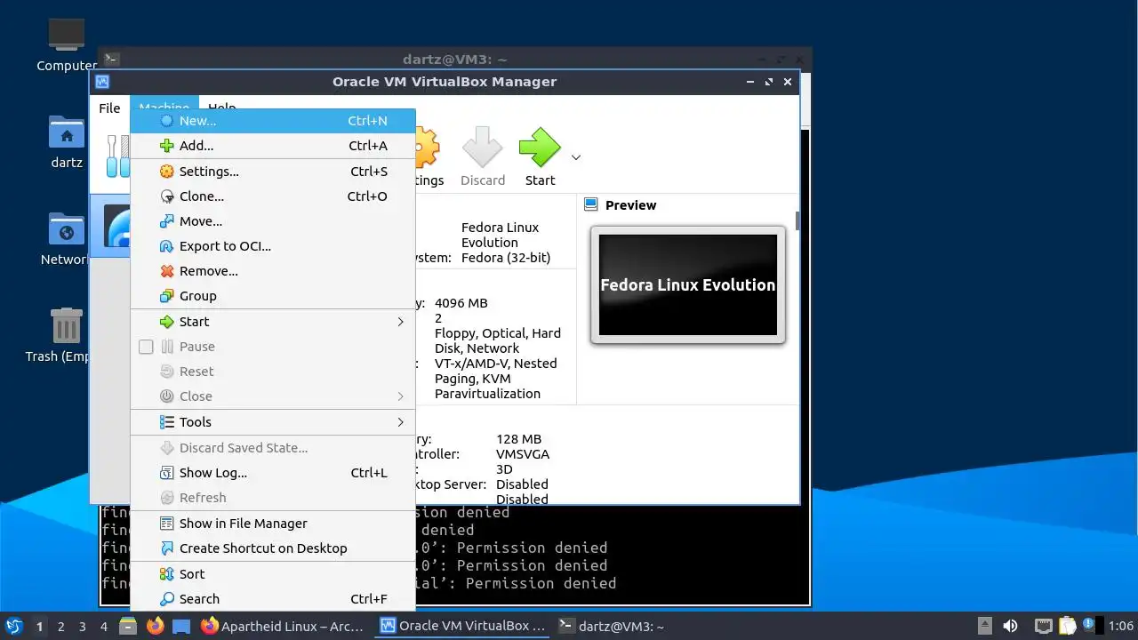Select Show Log... menu entry
Image resolution: width=1138 pixels, height=640 pixels.
click(273, 473)
